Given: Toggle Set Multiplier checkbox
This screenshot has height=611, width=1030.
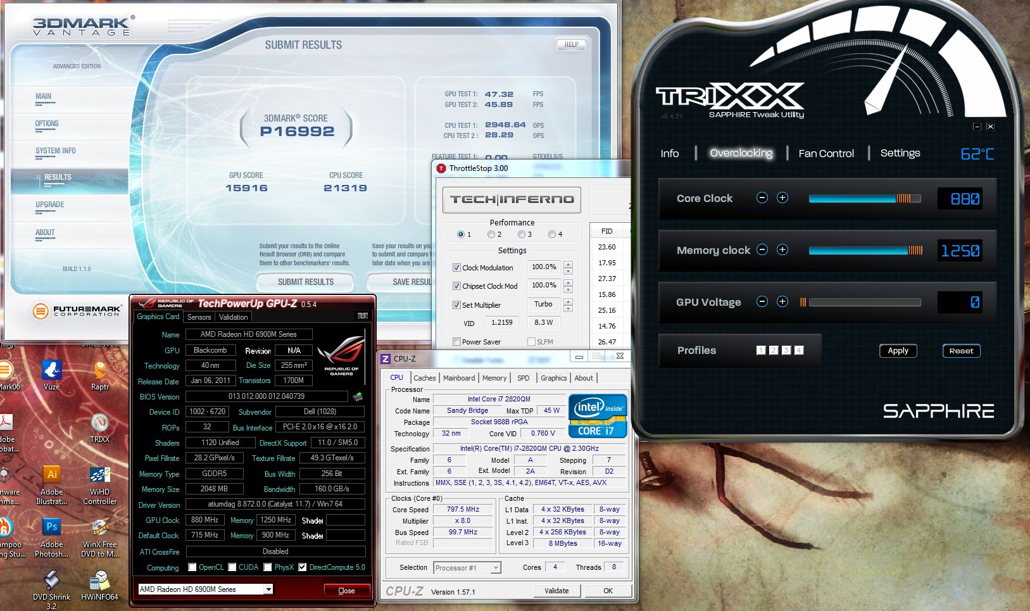Looking at the screenshot, I should pyautogui.click(x=456, y=305).
